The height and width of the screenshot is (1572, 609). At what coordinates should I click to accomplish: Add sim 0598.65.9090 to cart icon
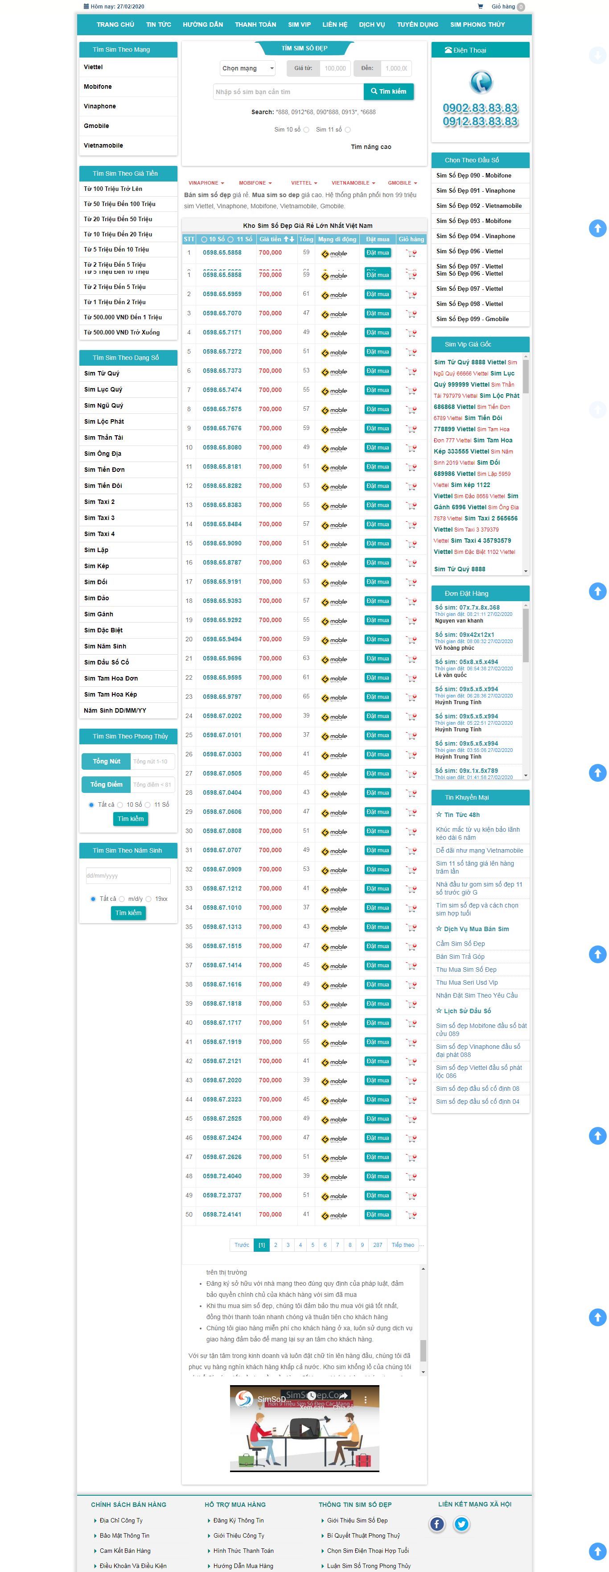click(411, 544)
